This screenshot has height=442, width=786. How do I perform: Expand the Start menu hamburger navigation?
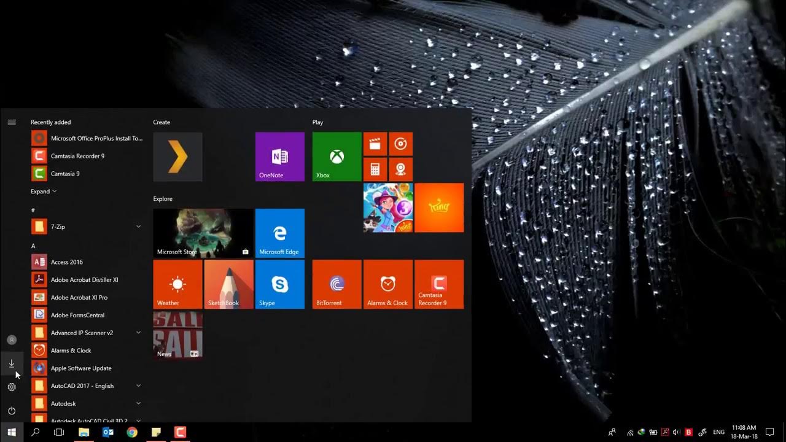click(x=12, y=122)
